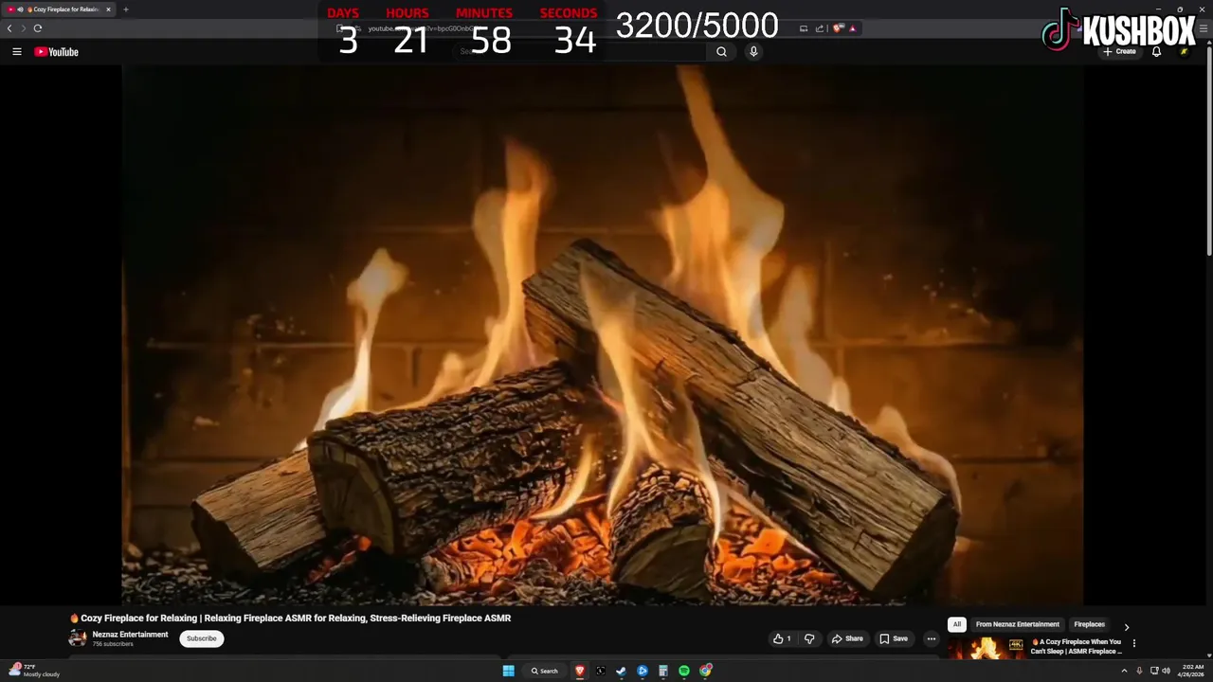
Task: Go forward with the browser forward arrow
Action: click(24, 28)
